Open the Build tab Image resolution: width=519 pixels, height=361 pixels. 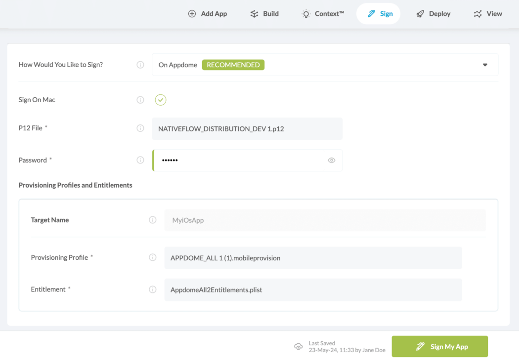coord(264,14)
